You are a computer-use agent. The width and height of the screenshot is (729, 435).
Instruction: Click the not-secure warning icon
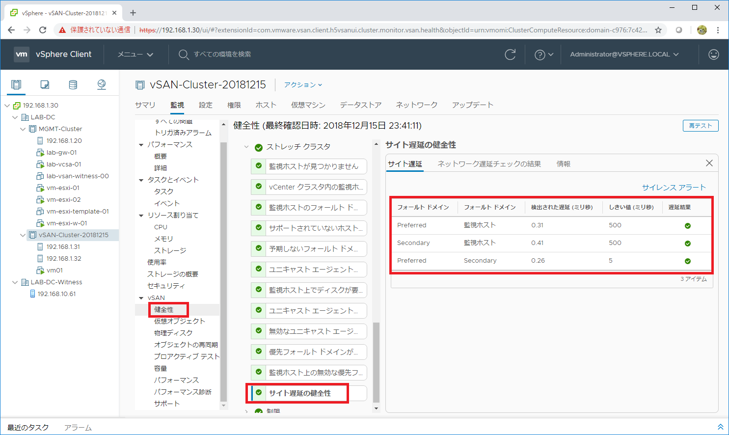click(62, 30)
